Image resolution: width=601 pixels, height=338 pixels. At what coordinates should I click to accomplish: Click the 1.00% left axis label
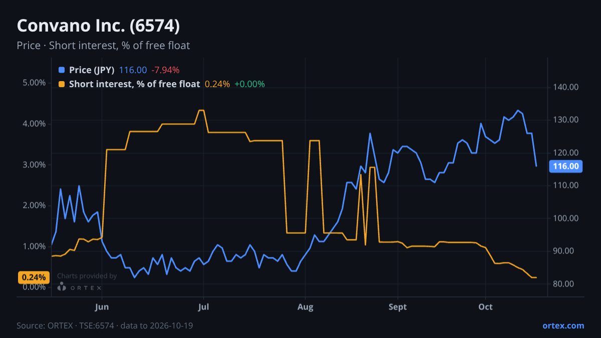34,246
